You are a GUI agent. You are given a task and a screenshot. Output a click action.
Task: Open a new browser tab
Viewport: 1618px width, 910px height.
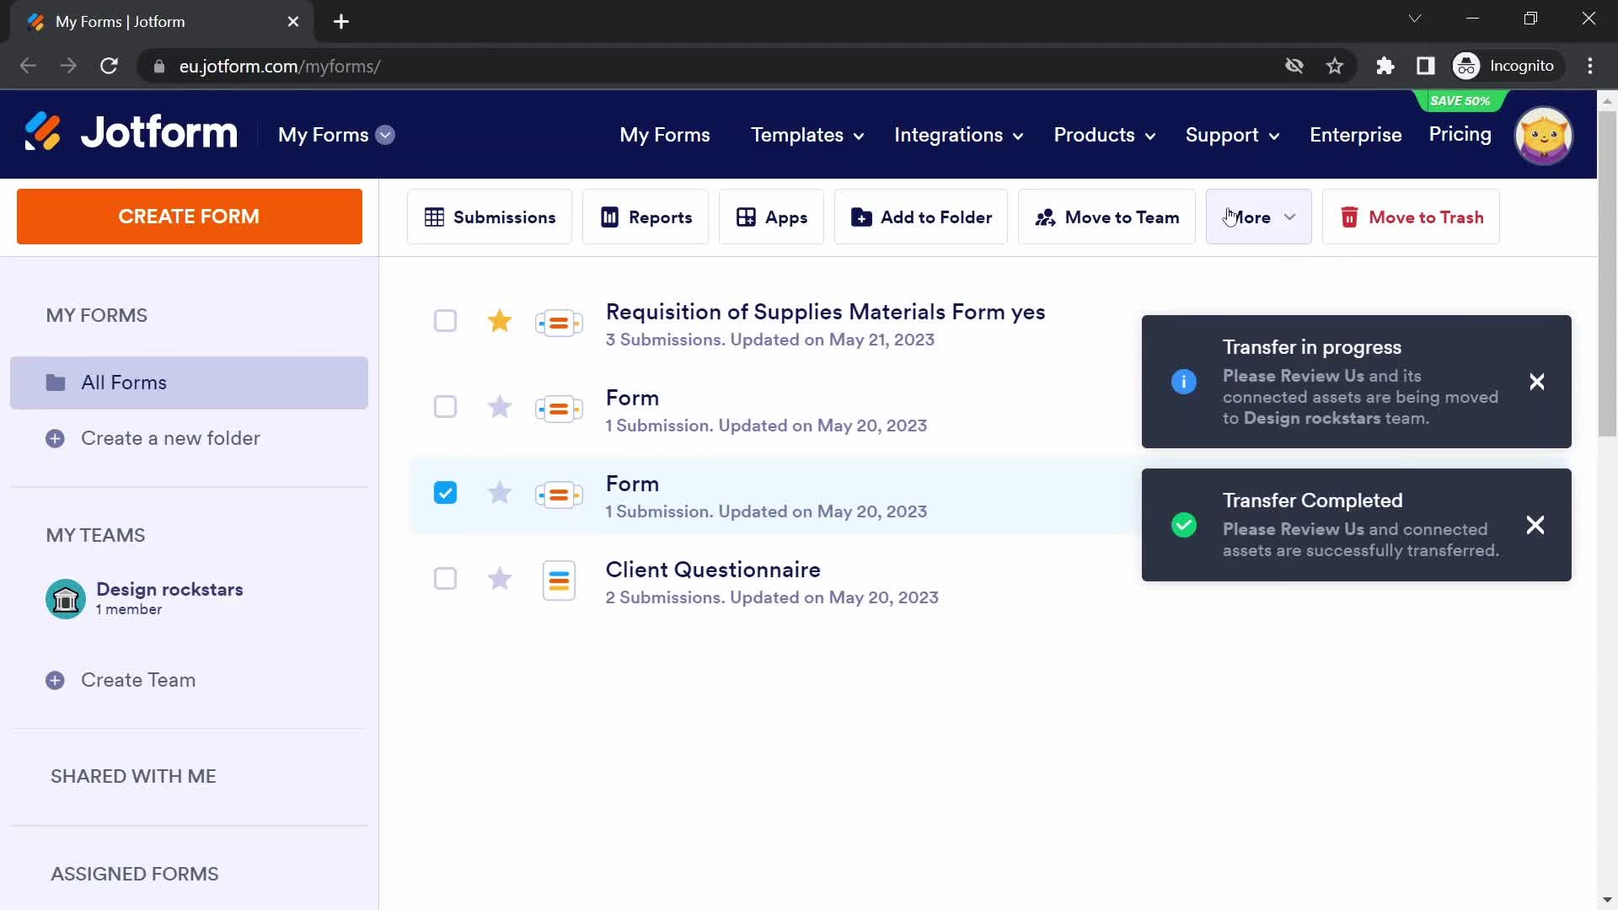(x=341, y=22)
